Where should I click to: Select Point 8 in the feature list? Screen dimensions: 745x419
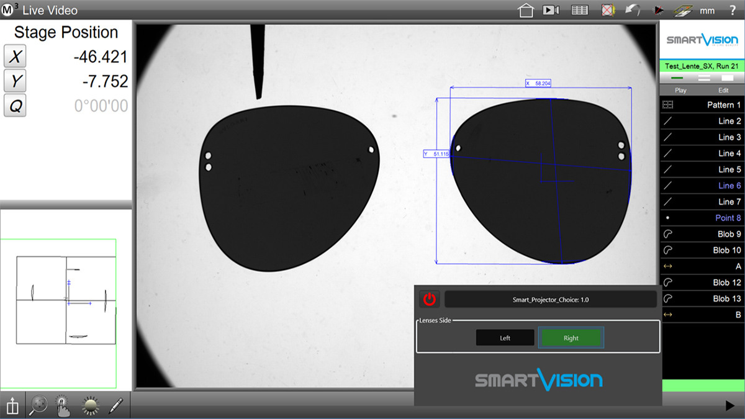702,218
